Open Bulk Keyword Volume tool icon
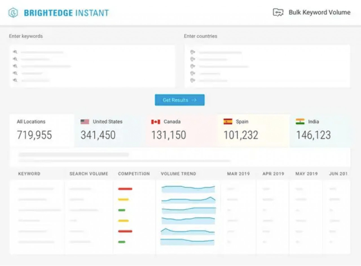The image size is (361, 266). click(278, 12)
